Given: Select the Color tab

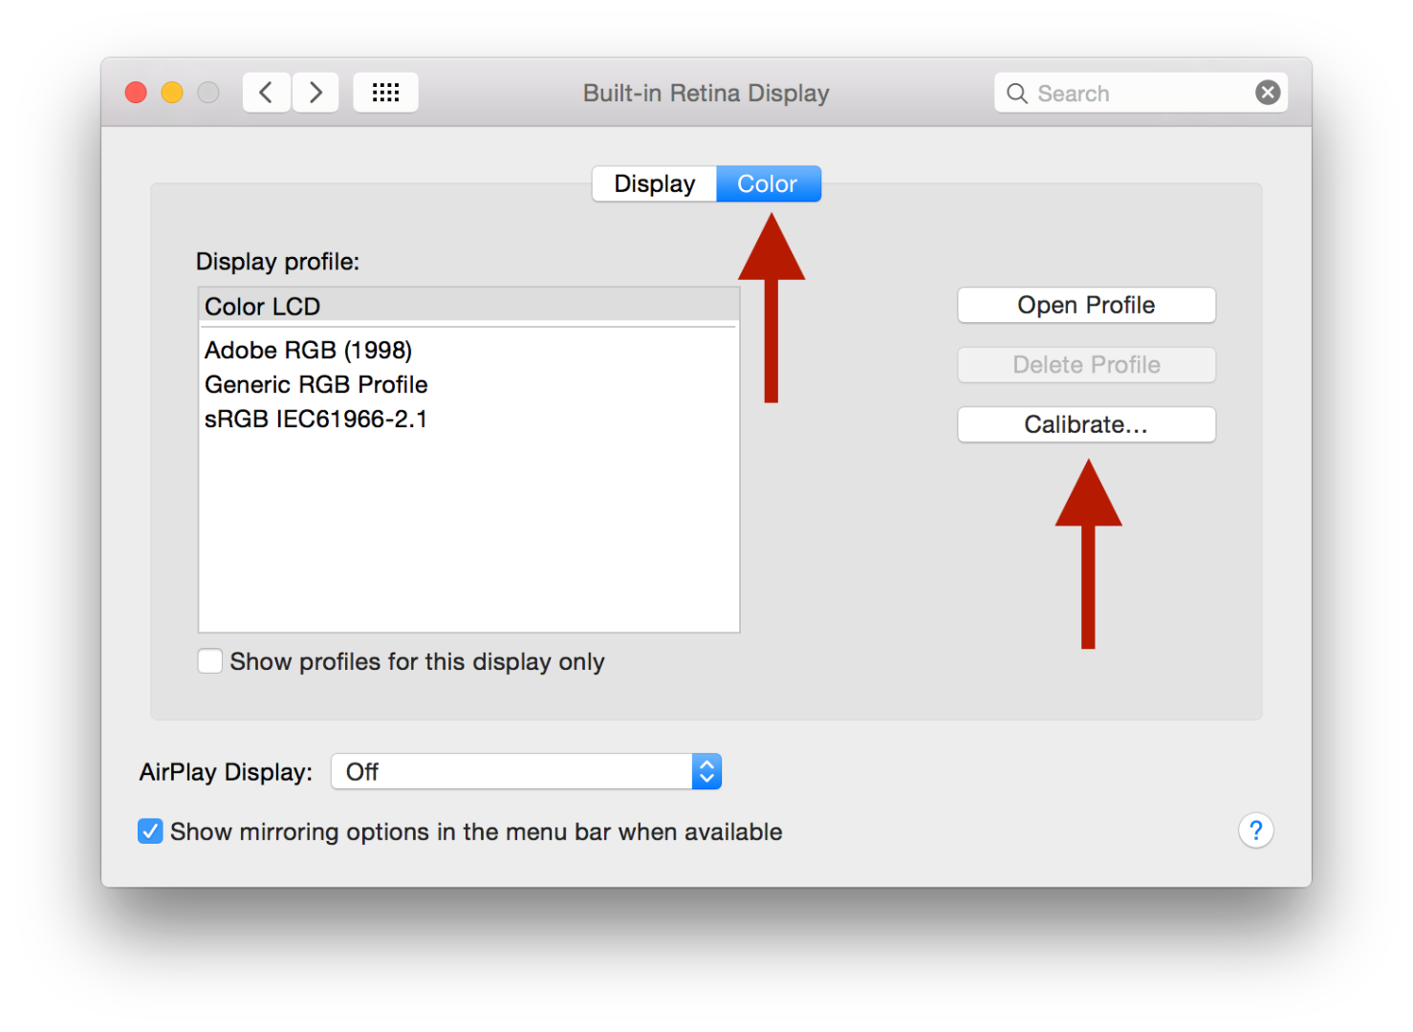Looking at the screenshot, I should click(x=768, y=183).
